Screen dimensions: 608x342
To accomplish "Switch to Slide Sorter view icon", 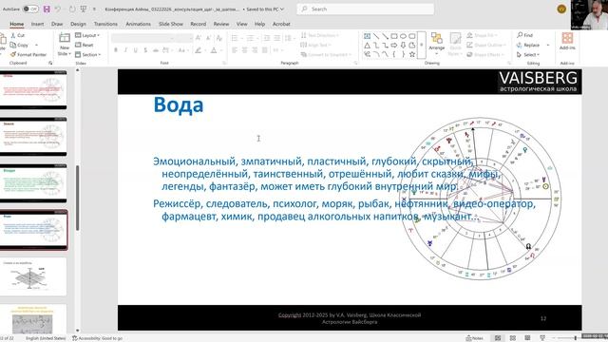I will [513, 338].
